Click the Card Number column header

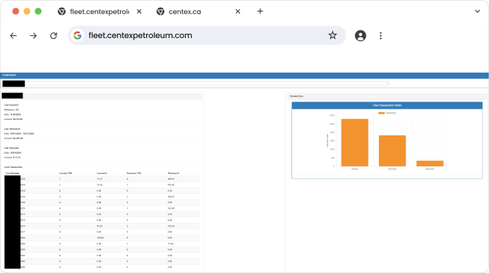[13, 174]
